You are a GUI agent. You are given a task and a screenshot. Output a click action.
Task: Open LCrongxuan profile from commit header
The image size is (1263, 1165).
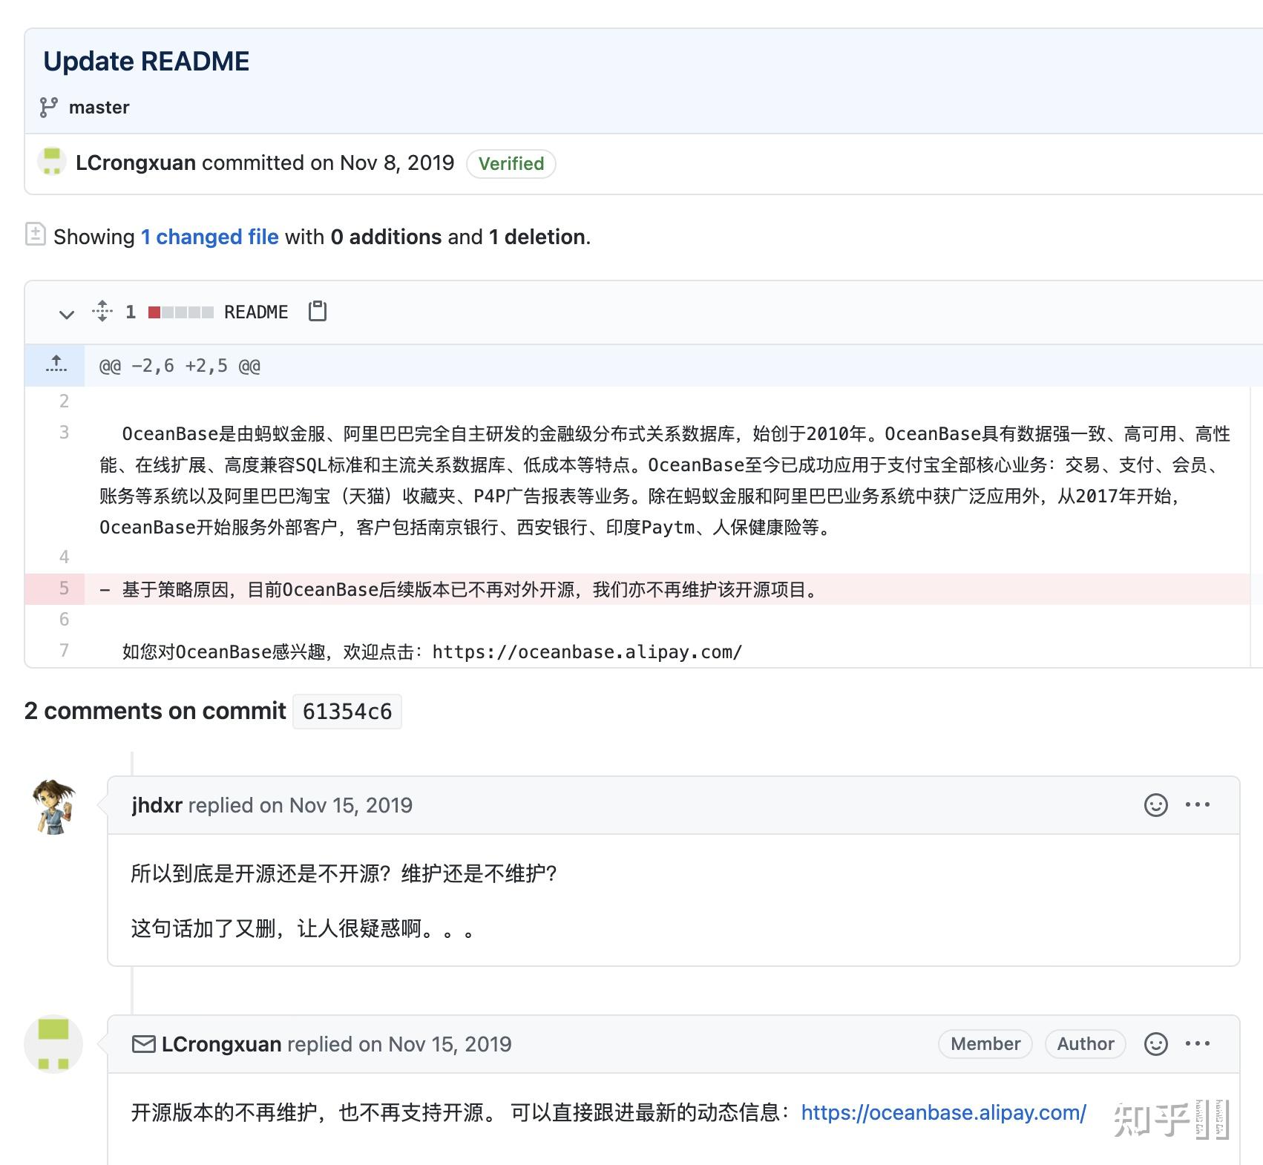tap(136, 163)
